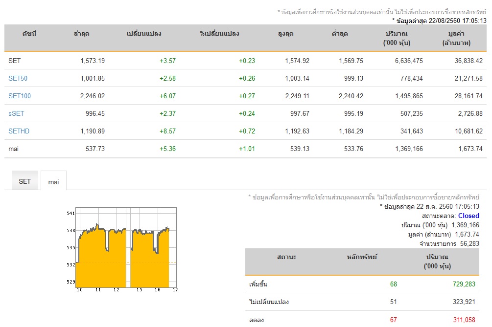The image size is (492, 327).
Task: Click SETHD change value +8.57
Action: [167, 131]
